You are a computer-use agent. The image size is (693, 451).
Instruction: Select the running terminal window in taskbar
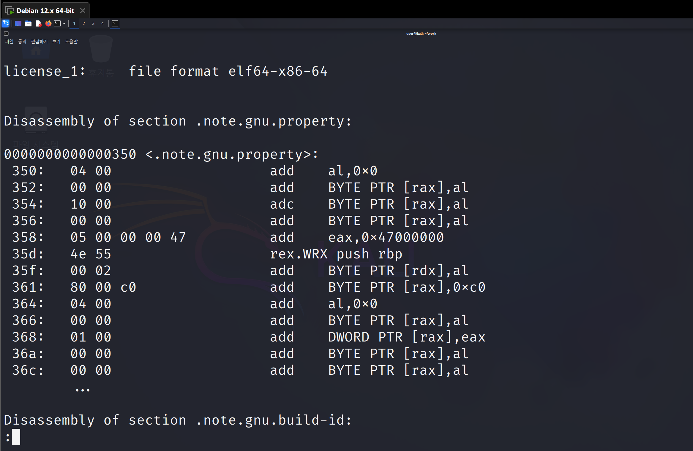(x=115, y=23)
